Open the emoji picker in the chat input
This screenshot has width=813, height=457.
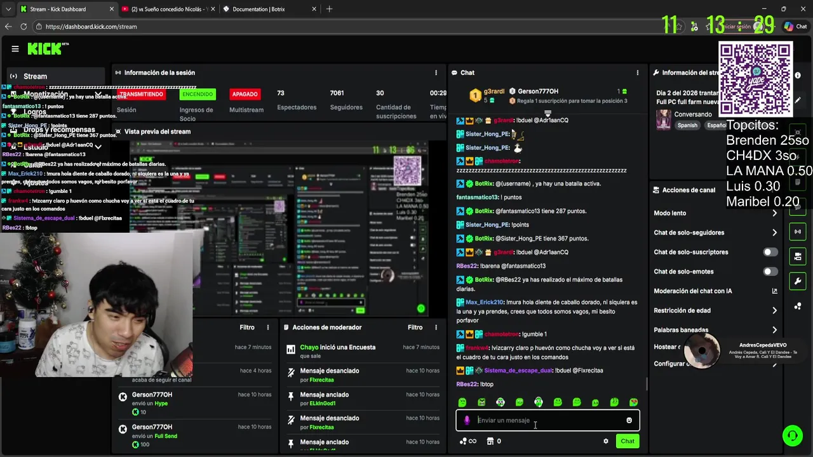point(629,420)
